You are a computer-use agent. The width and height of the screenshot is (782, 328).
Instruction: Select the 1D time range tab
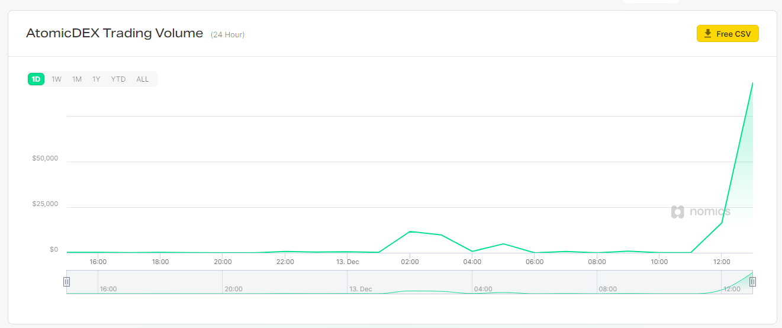[x=36, y=79]
